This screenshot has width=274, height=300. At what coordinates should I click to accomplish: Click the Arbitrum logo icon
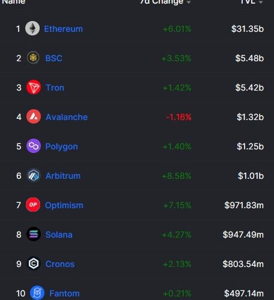pos(34,175)
